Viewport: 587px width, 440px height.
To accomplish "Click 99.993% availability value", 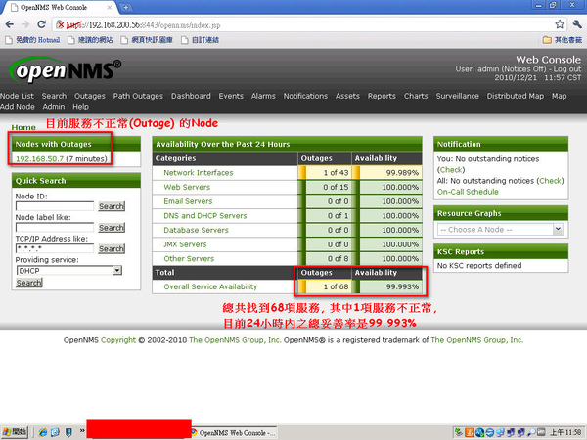I will (x=402, y=286).
